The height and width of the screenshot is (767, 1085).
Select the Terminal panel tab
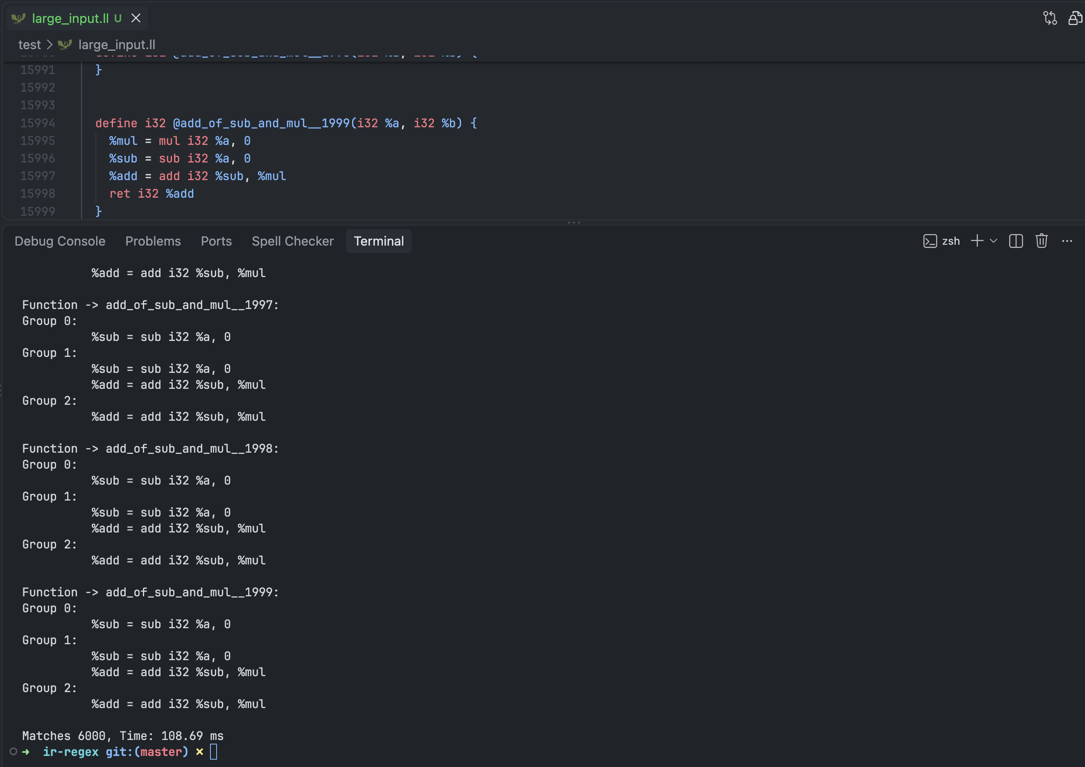pos(378,241)
